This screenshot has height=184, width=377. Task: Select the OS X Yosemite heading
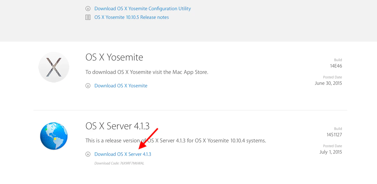tap(114, 57)
